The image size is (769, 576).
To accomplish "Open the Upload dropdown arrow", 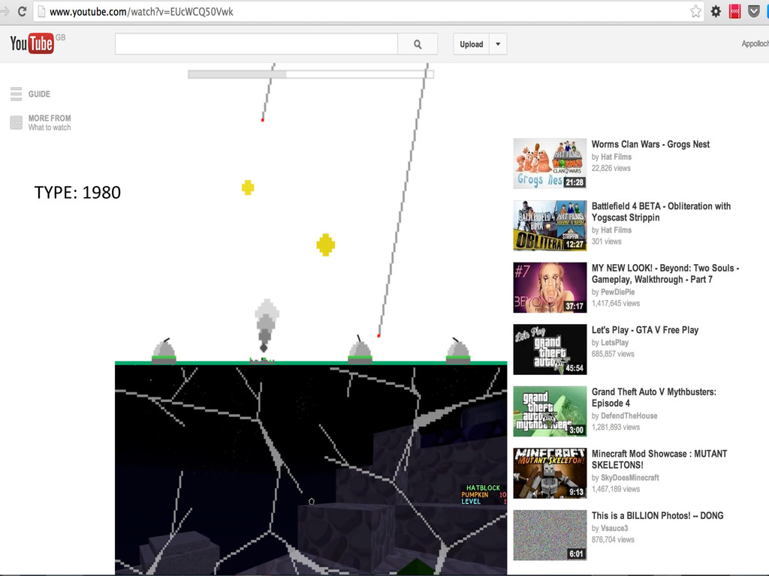I will click(x=498, y=44).
